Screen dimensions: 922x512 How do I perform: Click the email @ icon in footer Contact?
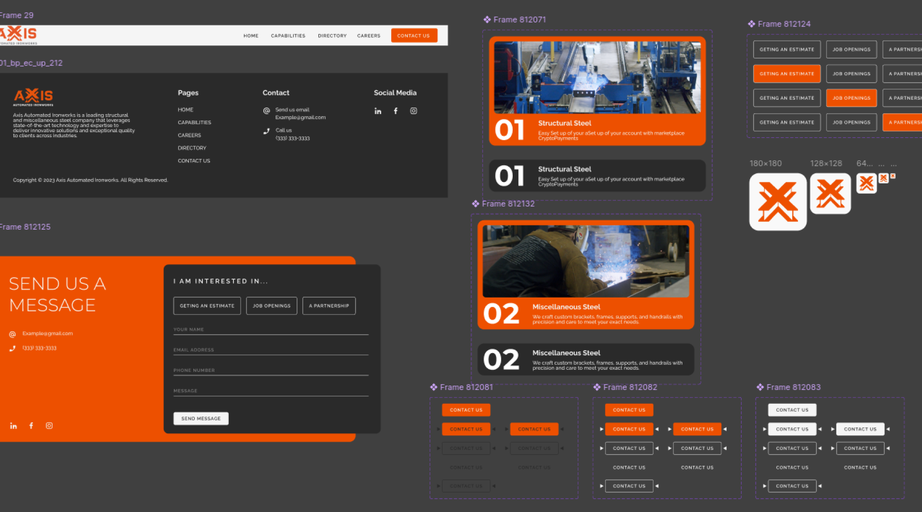tap(267, 111)
